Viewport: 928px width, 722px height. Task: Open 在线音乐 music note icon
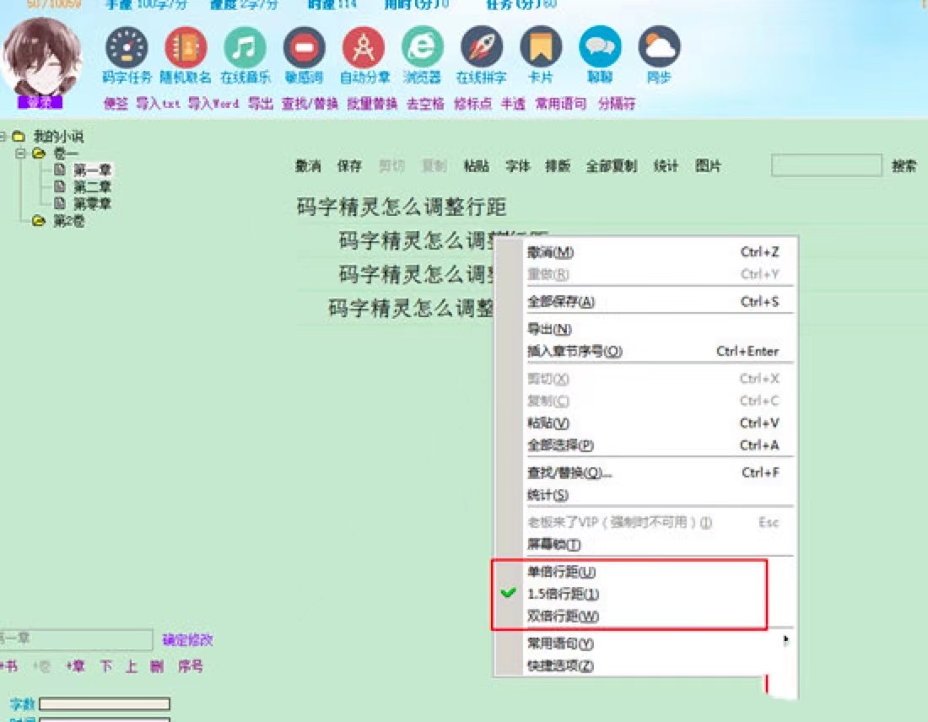245,46
